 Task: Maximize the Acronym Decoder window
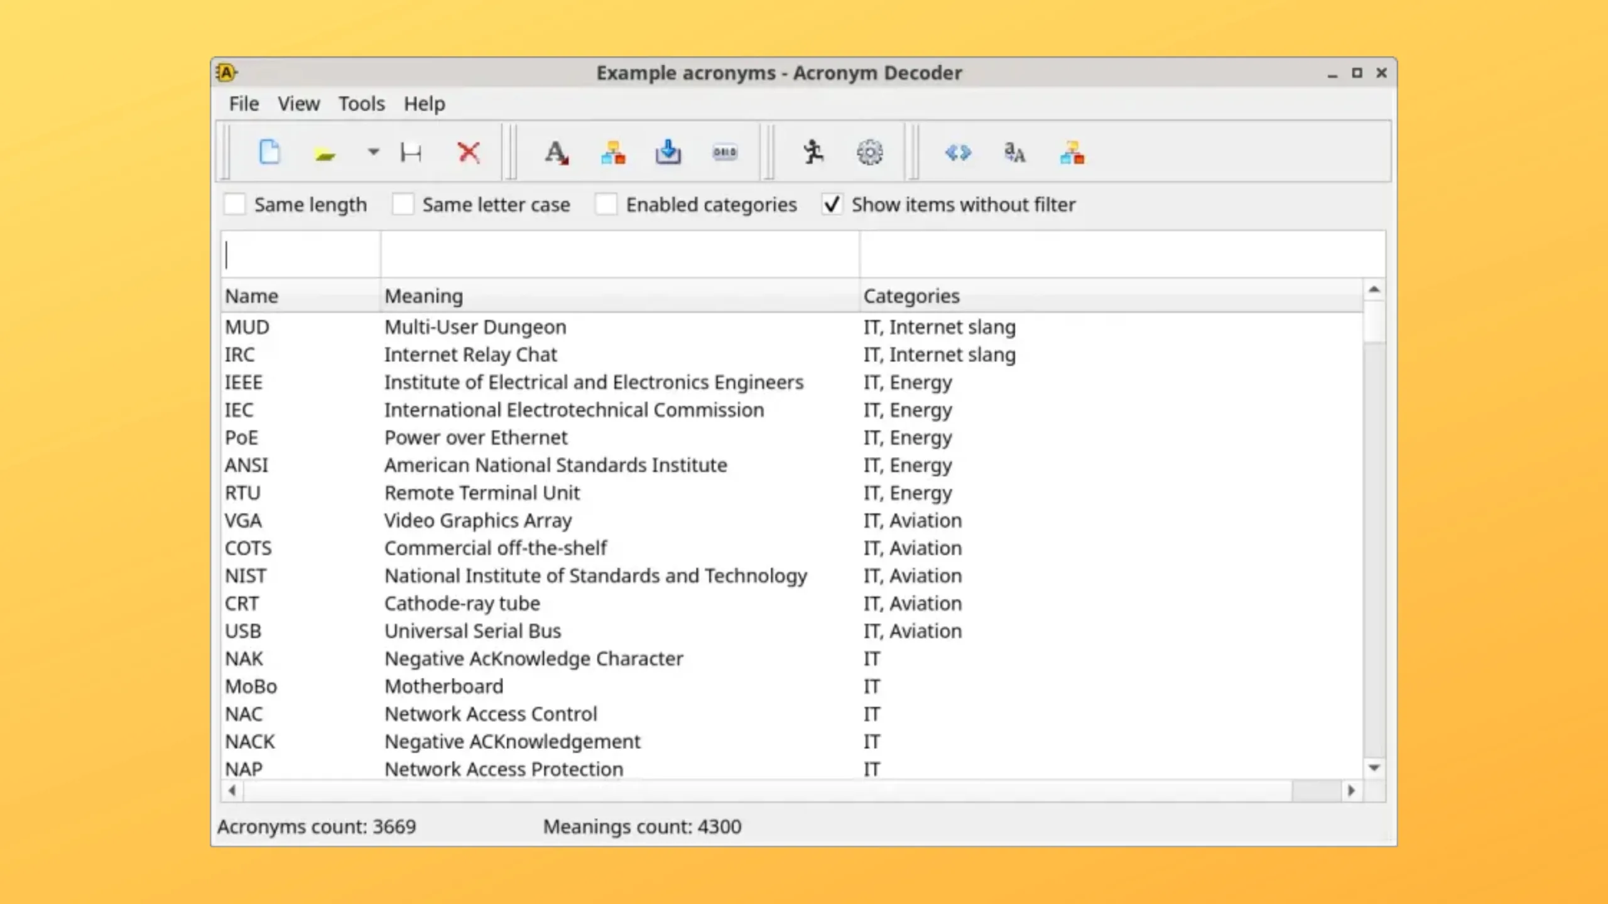coord(1357,73)
